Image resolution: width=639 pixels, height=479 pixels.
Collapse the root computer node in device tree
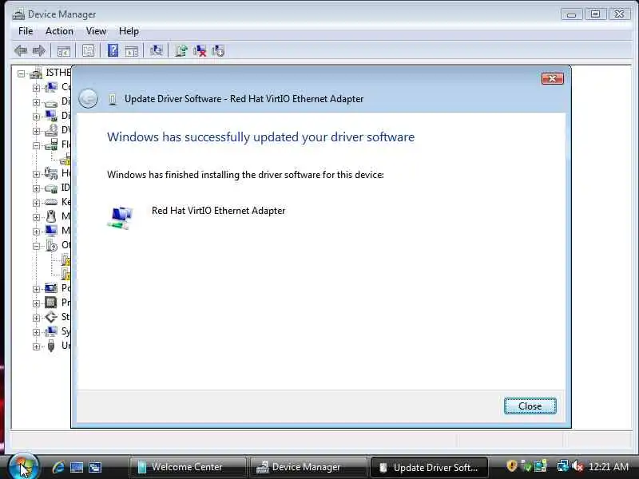(21, 73)
